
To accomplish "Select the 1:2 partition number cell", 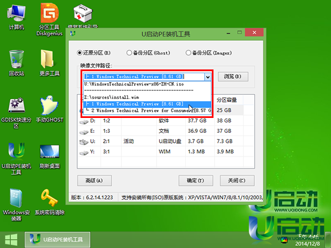I will tap(111, 121).
